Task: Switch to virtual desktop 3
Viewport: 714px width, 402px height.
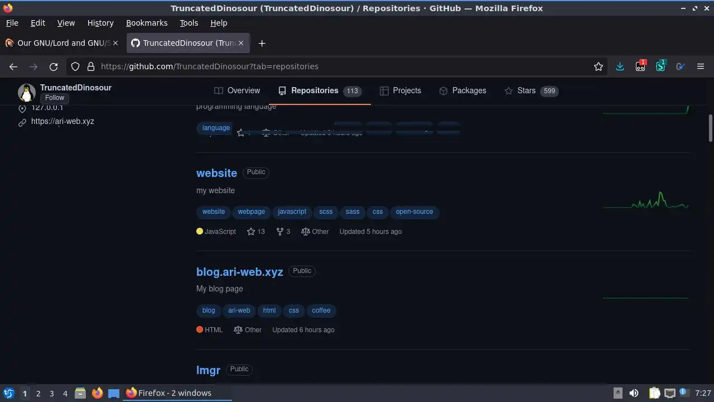Action: [51, 393]
